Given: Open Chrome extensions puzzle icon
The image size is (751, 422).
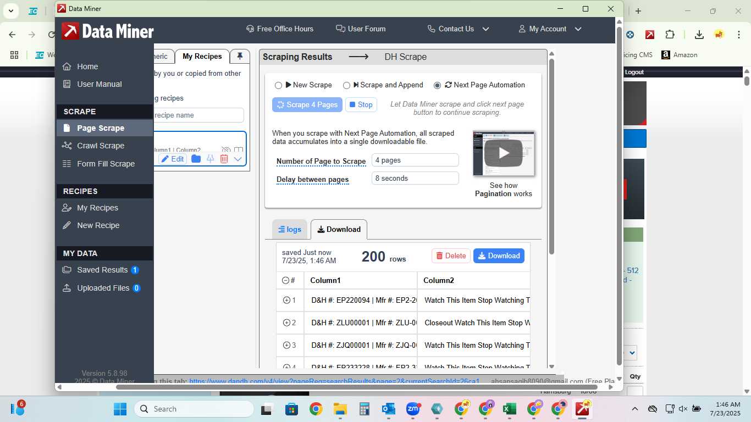Looking at the screenshot, I should 670,35.
